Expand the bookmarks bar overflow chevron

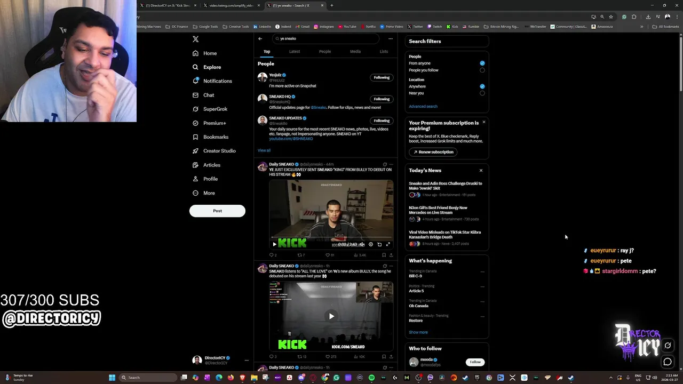point(641,27)
